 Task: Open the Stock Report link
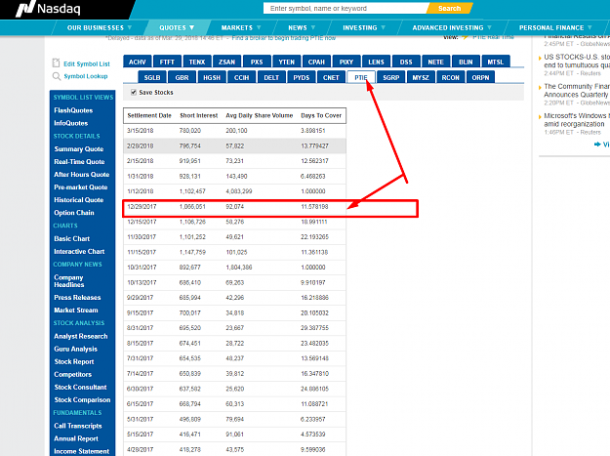(74, 362)
